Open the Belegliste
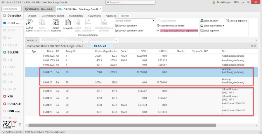The width and height of the screenshot is (262, 134). pos(68,25)
